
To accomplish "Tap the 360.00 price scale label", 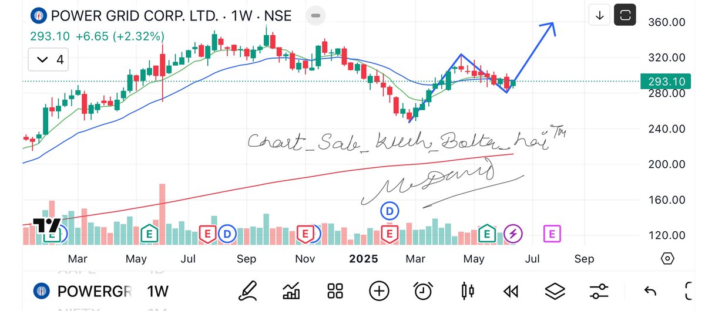I will coord(666,22).
